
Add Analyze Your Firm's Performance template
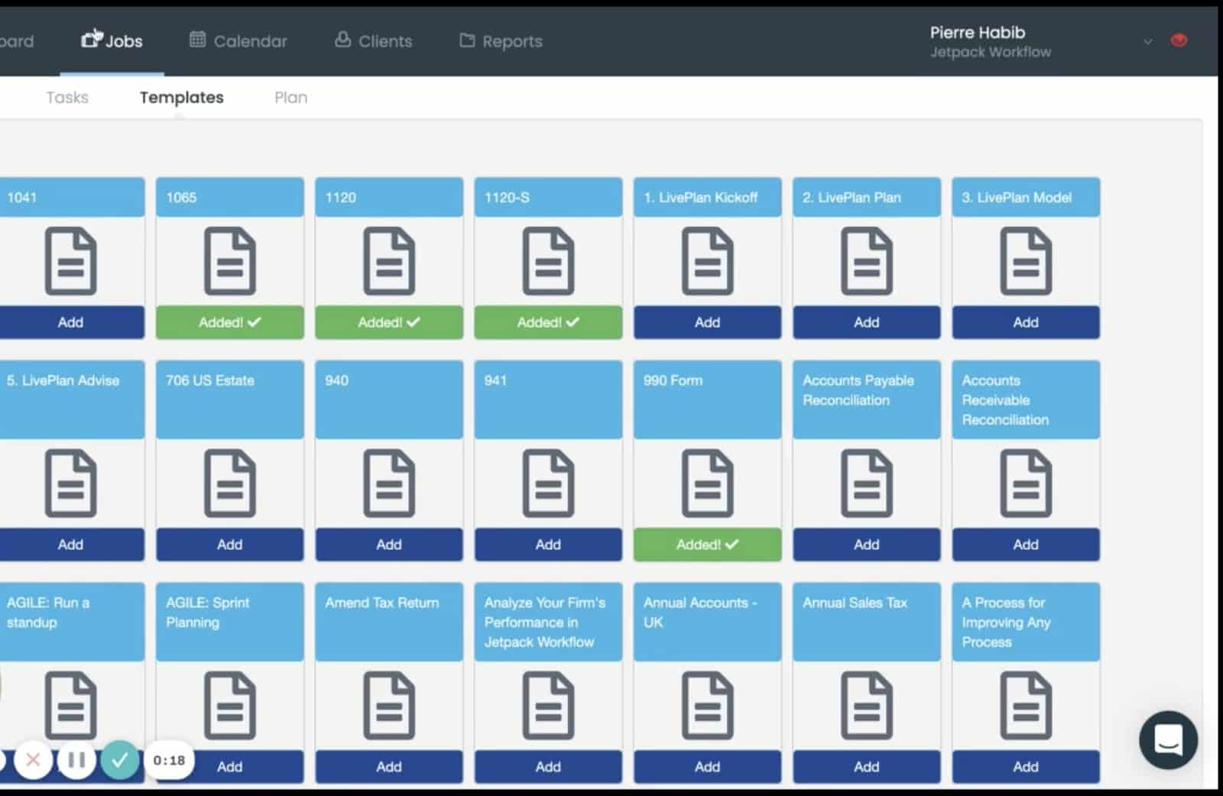[548, 766]
